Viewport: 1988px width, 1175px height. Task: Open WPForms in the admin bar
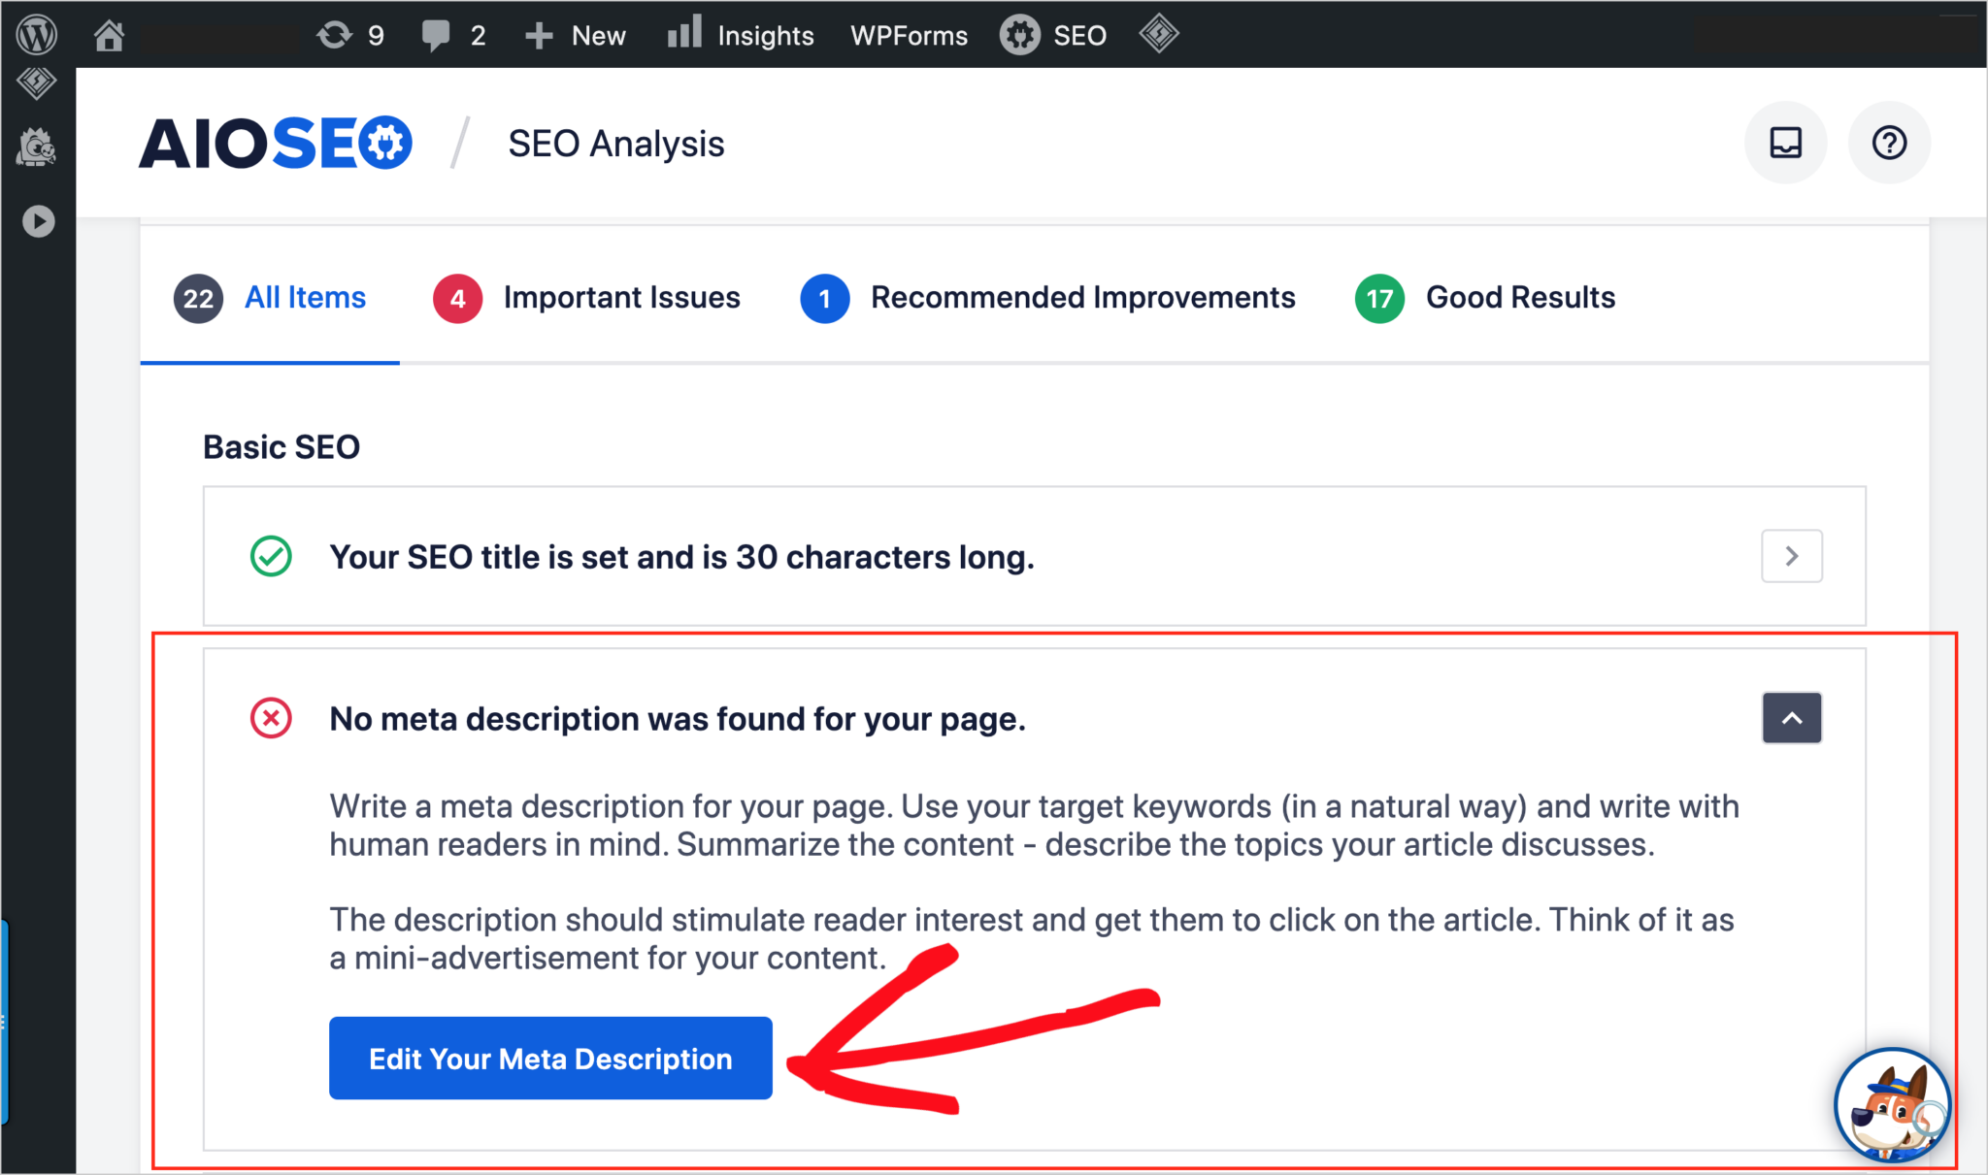(909, 35)
